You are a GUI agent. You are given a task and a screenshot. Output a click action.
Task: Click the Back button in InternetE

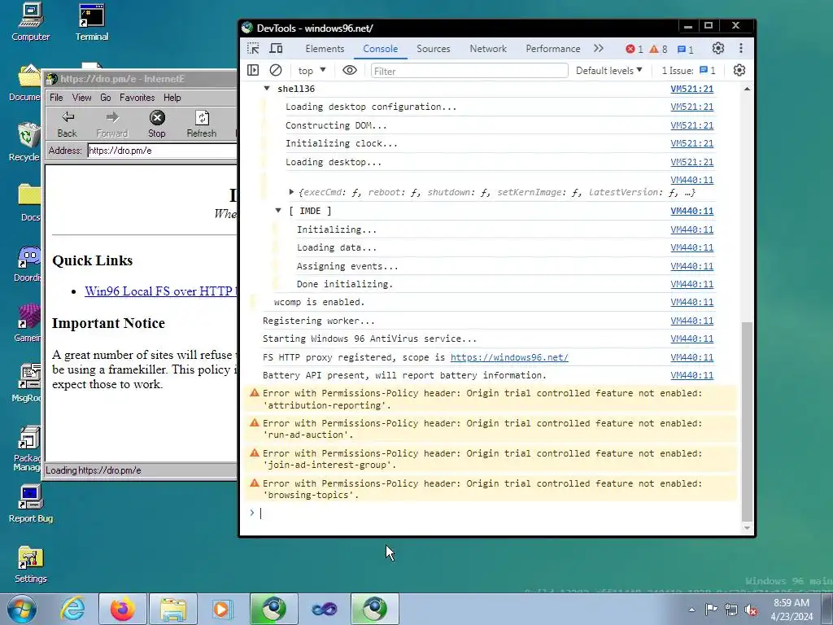(x=68, y=125)
